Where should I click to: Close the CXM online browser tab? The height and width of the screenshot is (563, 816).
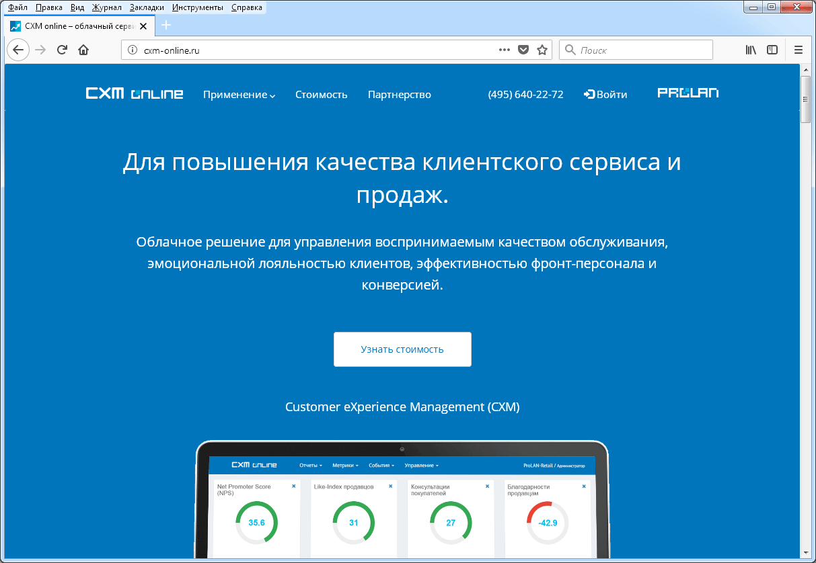143,26
